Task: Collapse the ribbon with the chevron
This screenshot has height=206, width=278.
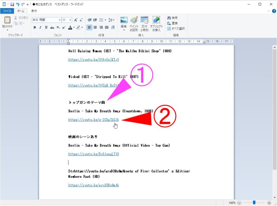Action: point(268,11)
